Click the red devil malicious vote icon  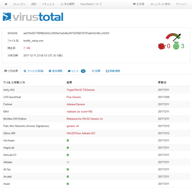[x=162, y=46]
